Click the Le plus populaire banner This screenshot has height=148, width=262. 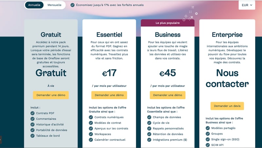pos(168,23)
